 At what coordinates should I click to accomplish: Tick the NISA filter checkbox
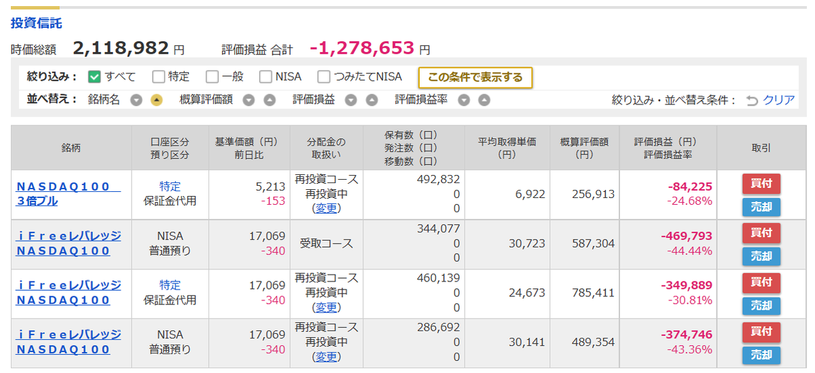click(265, 77)
